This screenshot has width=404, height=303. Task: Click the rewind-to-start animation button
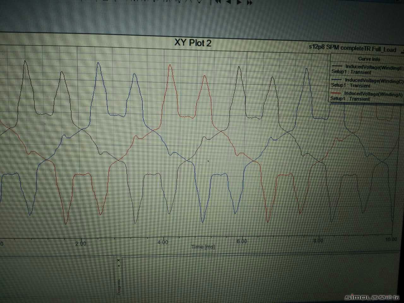(x=218, y=2)
